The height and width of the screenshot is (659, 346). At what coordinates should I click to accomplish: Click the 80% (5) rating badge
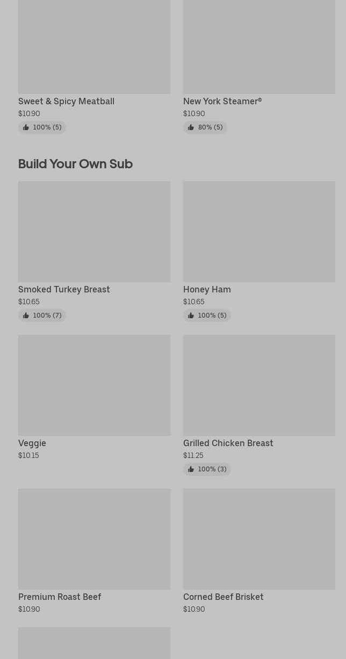[205, 127]
